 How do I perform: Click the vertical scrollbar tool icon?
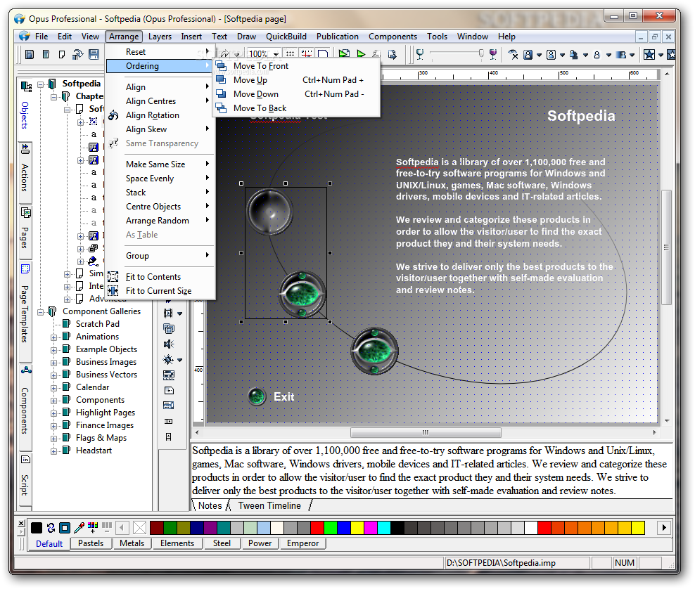pyautogui.click(x=168, y=436)
